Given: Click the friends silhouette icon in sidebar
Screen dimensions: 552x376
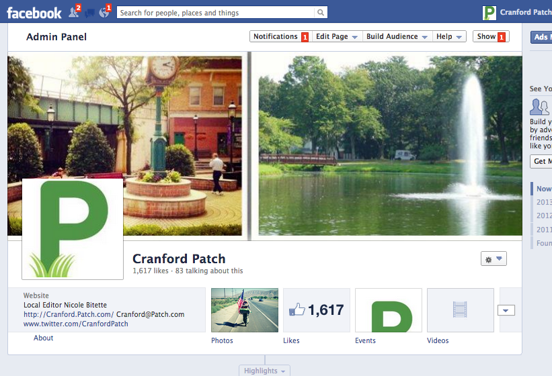Looking at the screenshot, I should click(x=539, y=107).
